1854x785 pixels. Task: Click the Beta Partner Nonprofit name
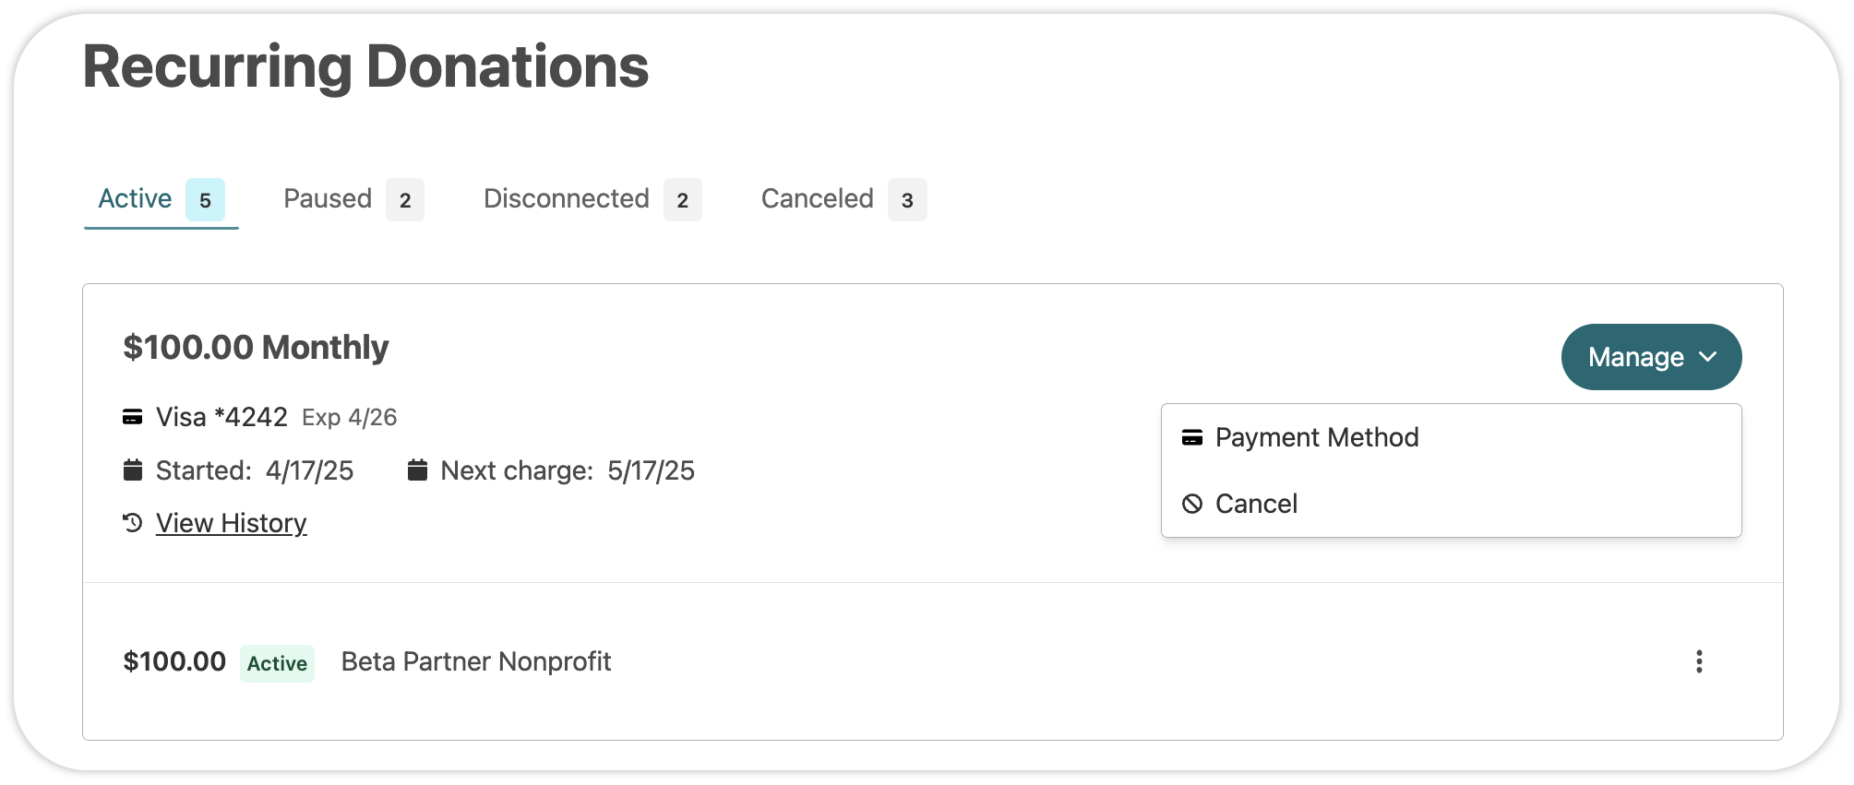pos(476,661)
